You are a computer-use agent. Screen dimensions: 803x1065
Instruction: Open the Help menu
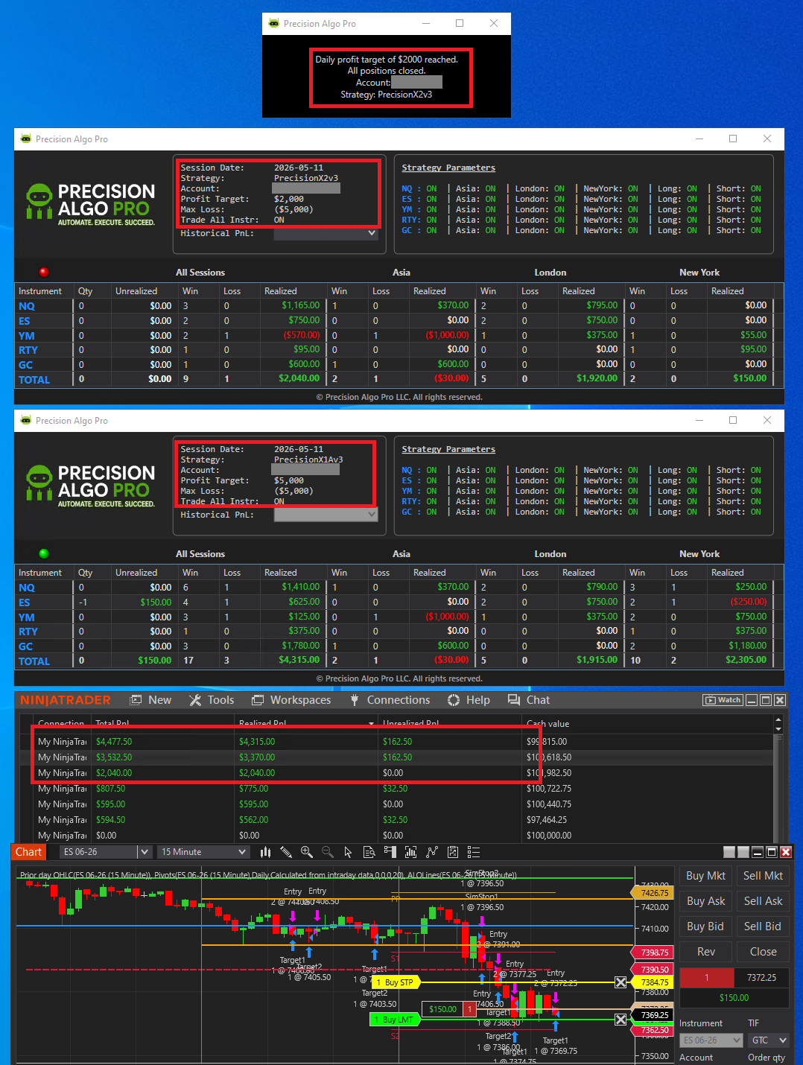(x=469, y=700)
